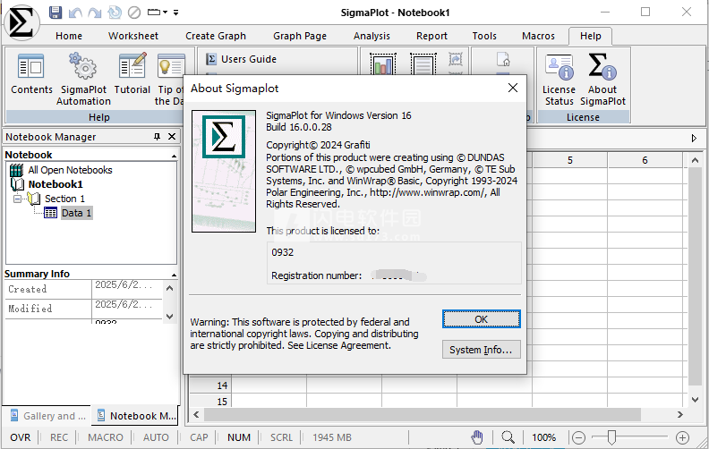Viewport: 709px width, 449px height.
Task: Toggle the OVR status bar indicator
Action: point(21,437)
